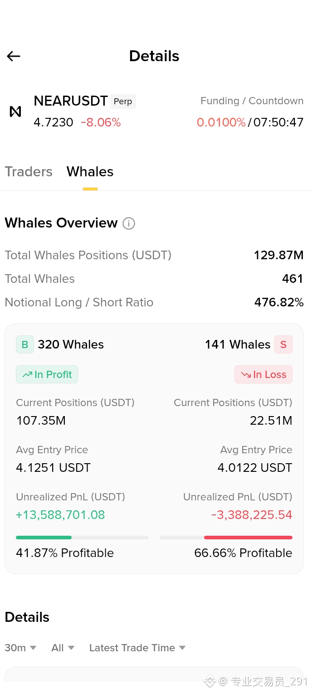Tap the NEARUSDT pair name
This screenshot has width=312, height=693.
71,101
